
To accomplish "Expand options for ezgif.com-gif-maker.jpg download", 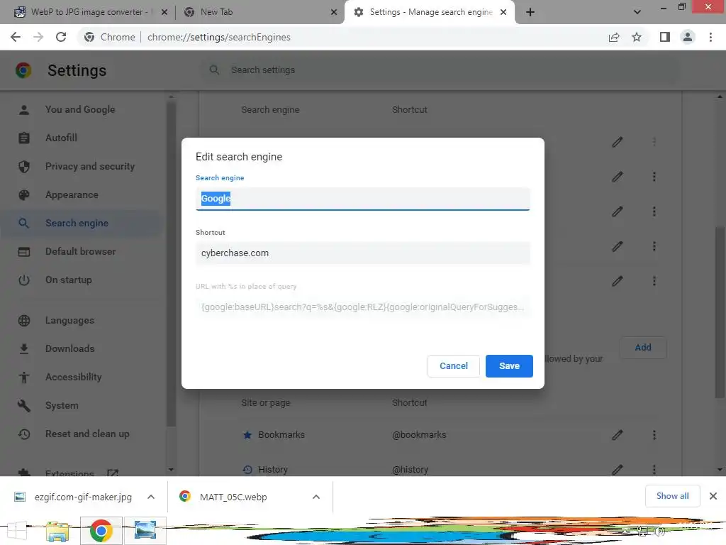I will click(x=151, y=497).
